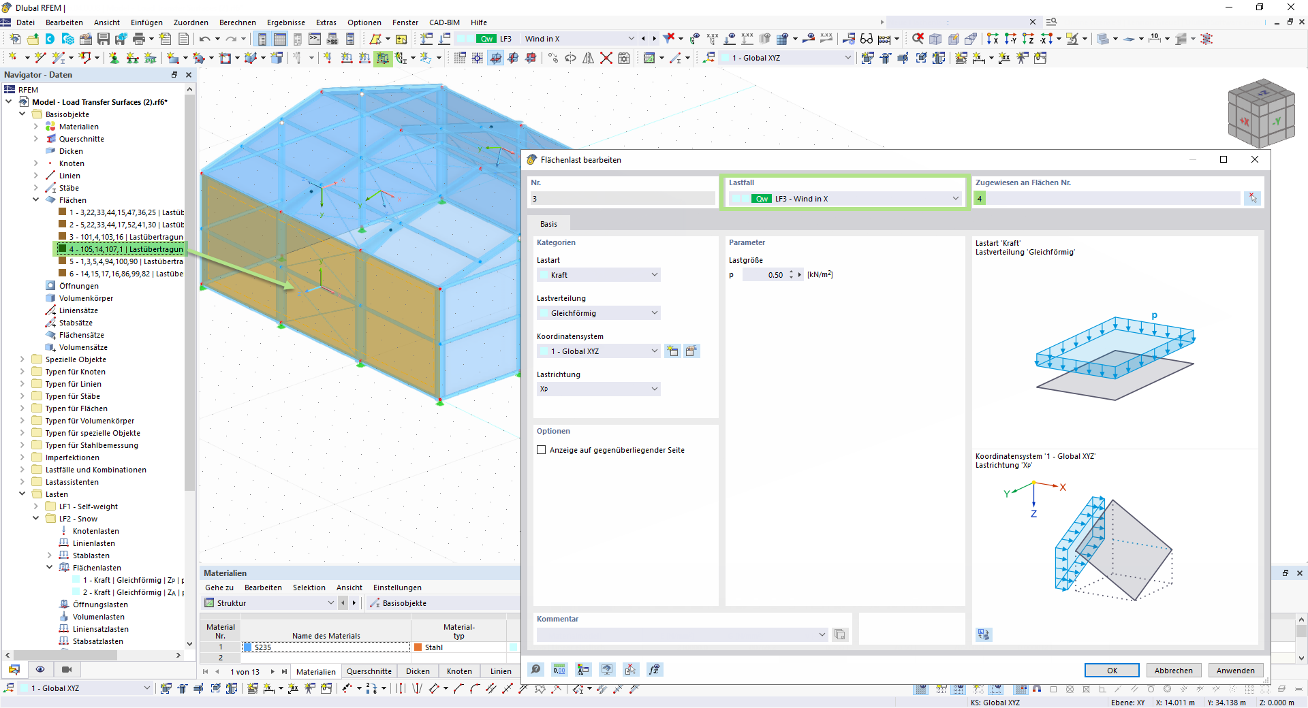Switch to the Knoten table tab
1308x708 pixels.
pyautogui.click(x=459, y=671)
